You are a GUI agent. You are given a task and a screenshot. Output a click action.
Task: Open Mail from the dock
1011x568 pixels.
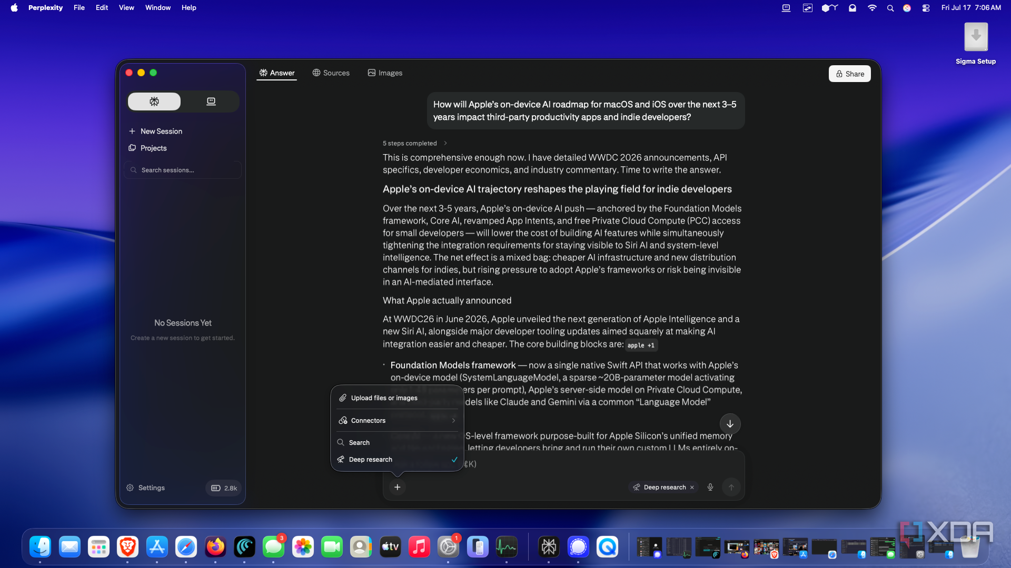click(x=70, y=547)
